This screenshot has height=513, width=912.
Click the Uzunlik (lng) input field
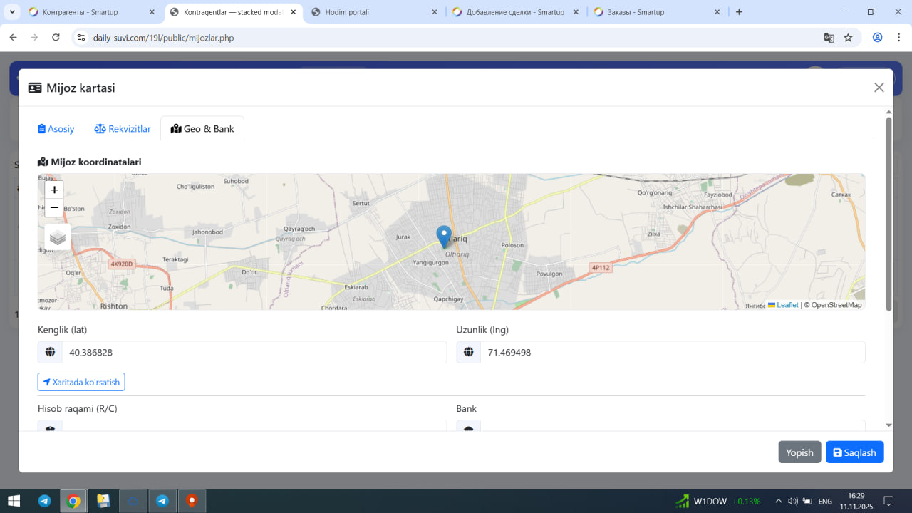click(672, 352)
